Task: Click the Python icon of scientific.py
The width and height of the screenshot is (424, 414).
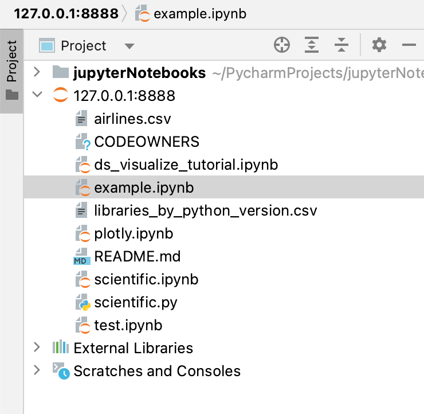Action: [x=83, y=302]
